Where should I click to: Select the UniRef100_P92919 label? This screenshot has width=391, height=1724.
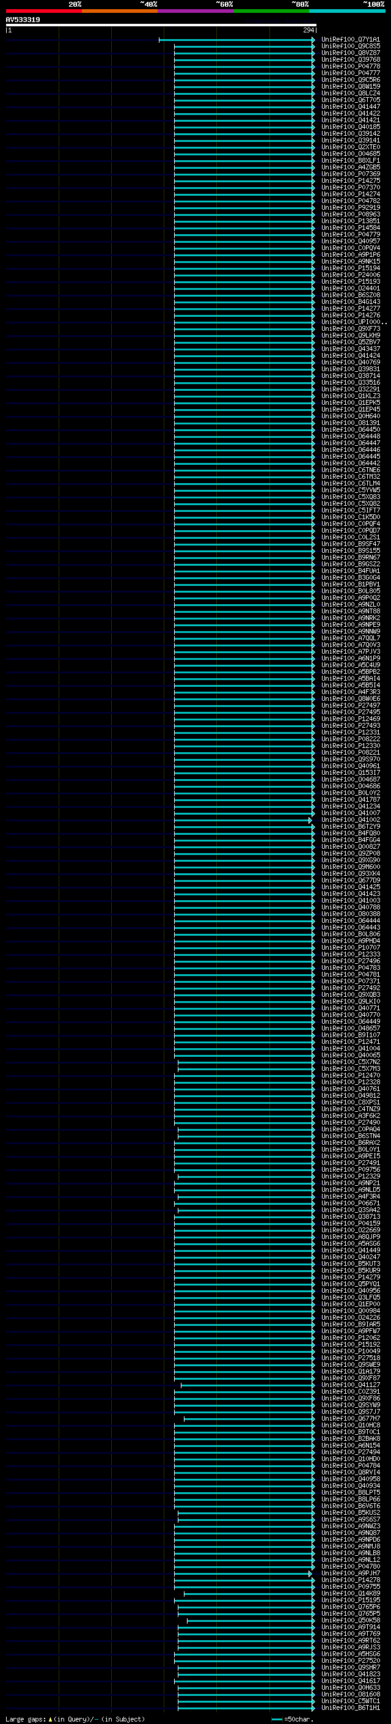350,207
